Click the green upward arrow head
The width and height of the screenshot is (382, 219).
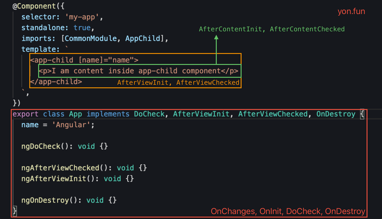point(216,37)
